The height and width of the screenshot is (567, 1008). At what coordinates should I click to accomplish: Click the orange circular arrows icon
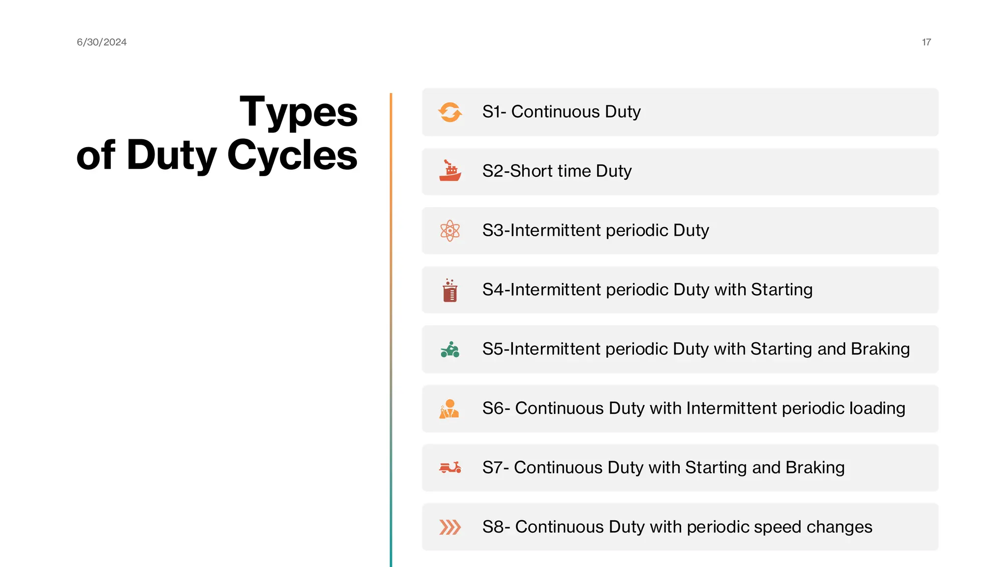pyautogui.click(x=450, y=112)
